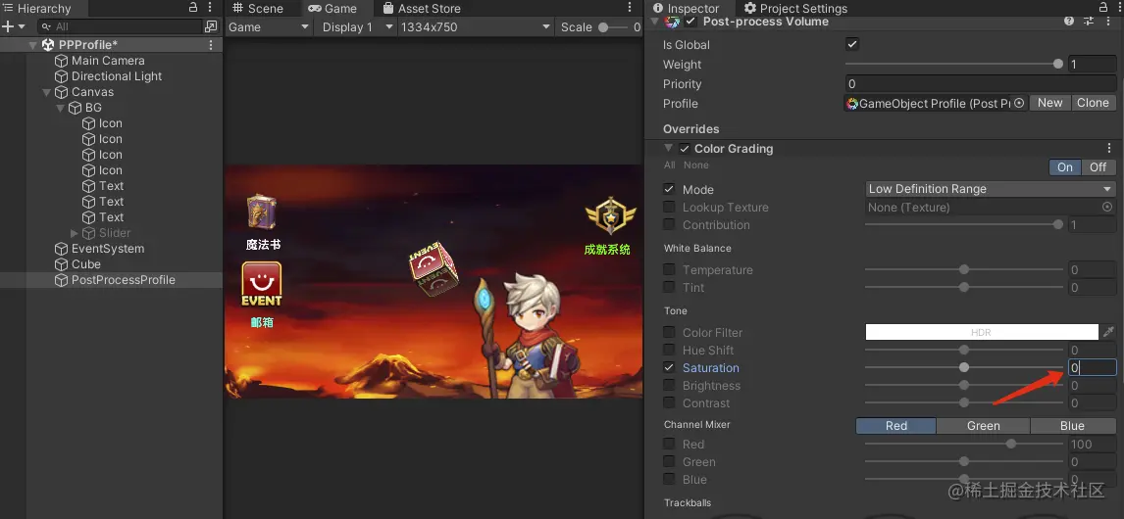This screenshot has height=519, width=1124.
Task: Enable the Lookup Texture override checkbox
Action: click(669, 207)
